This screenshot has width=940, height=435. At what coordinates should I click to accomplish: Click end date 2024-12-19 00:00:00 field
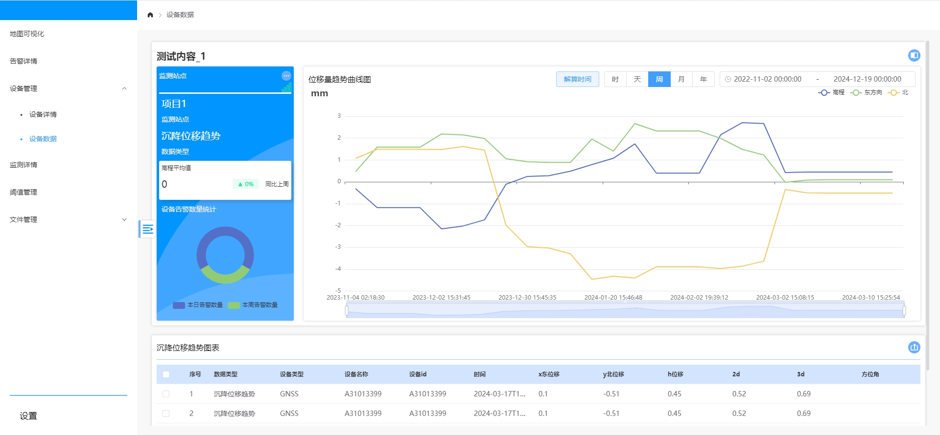tap(868, 79)
